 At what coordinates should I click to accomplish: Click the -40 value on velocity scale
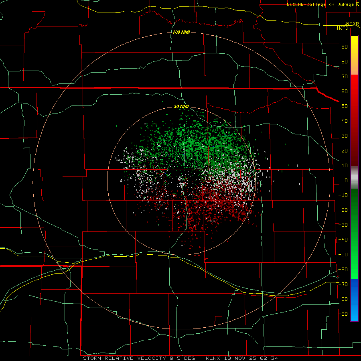point(343,240)
